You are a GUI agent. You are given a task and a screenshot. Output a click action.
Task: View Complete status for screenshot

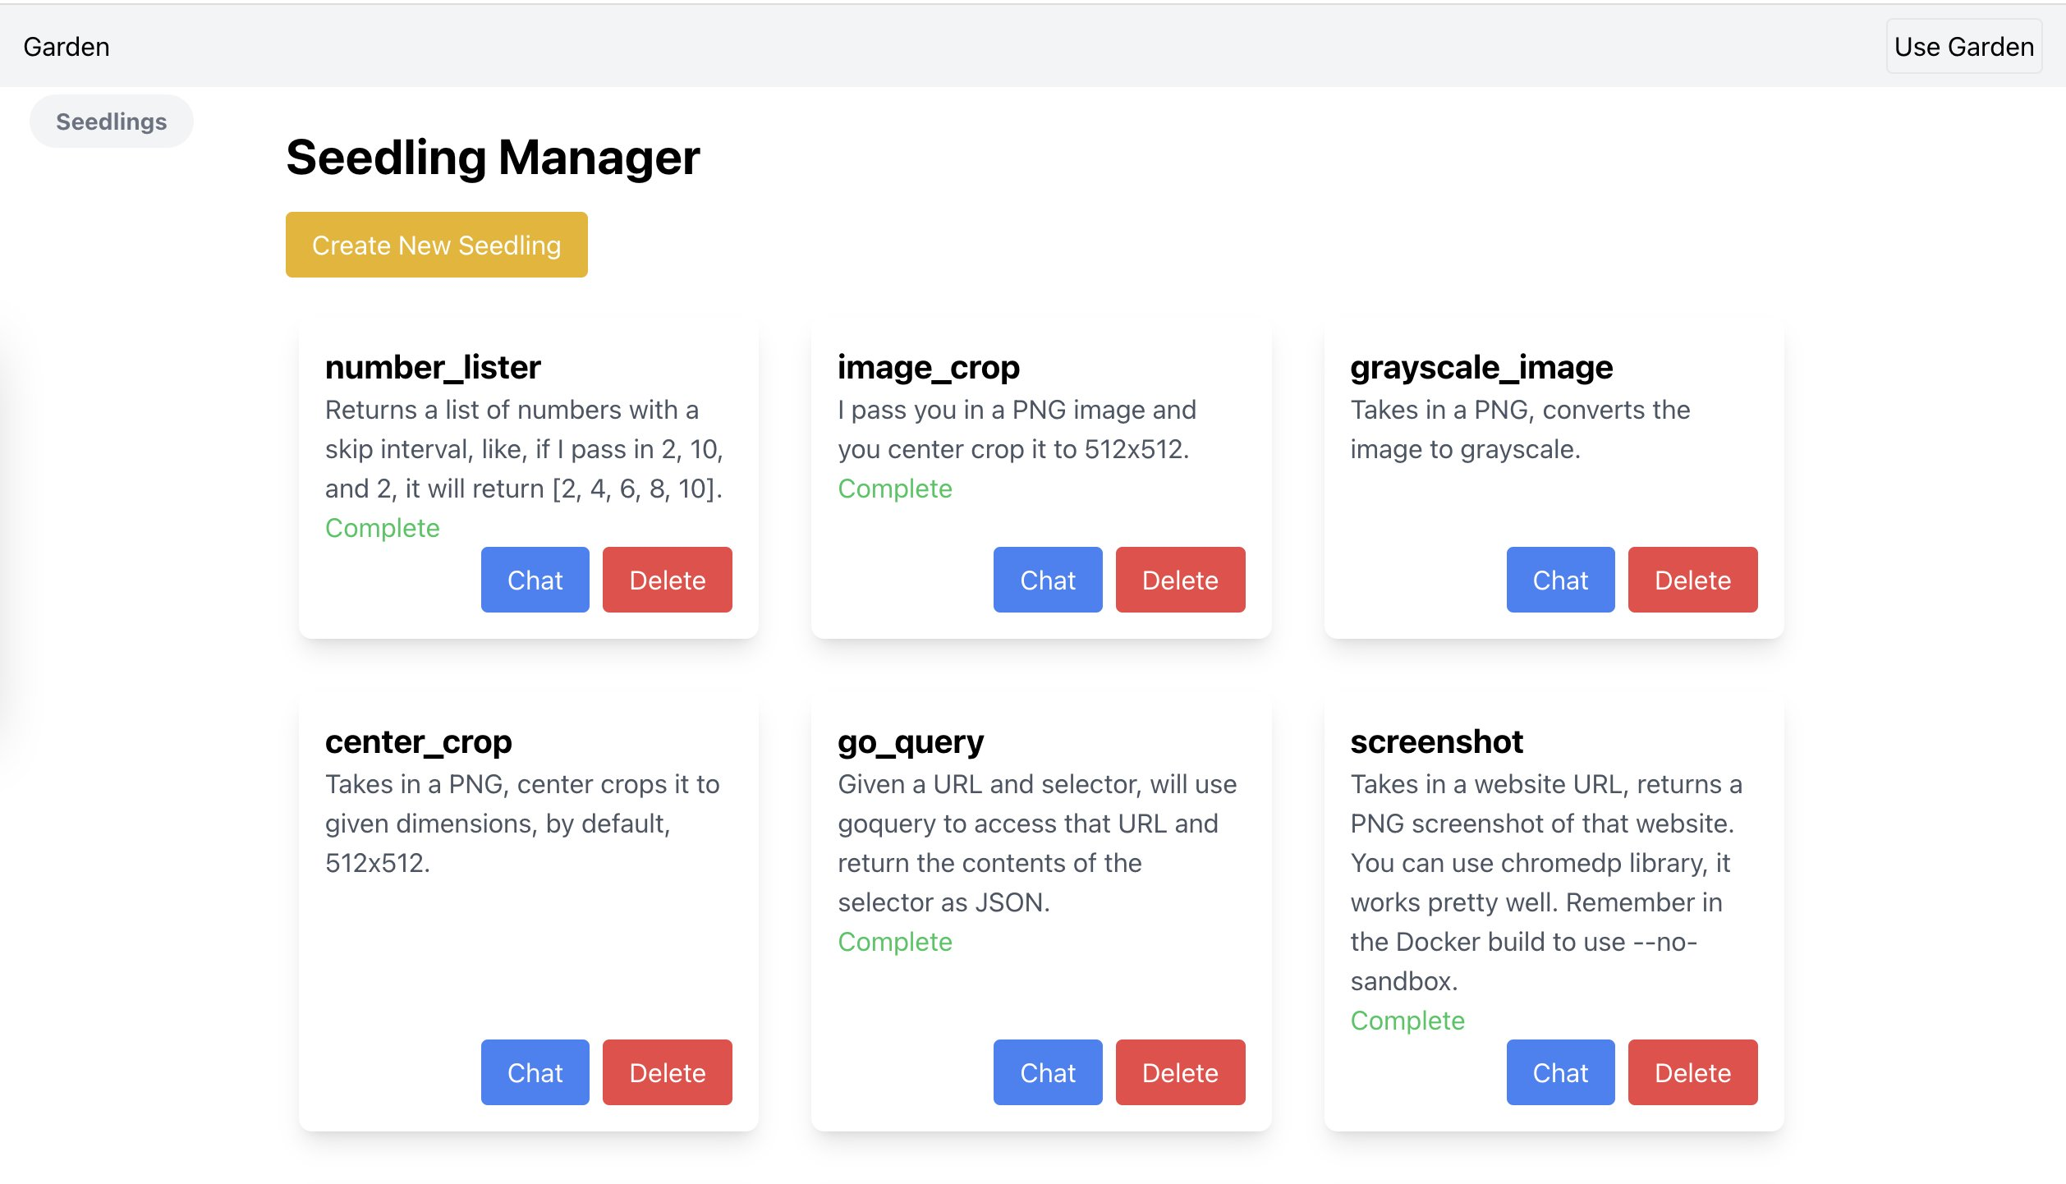pyautogui.click(x=1407, y=1021)
